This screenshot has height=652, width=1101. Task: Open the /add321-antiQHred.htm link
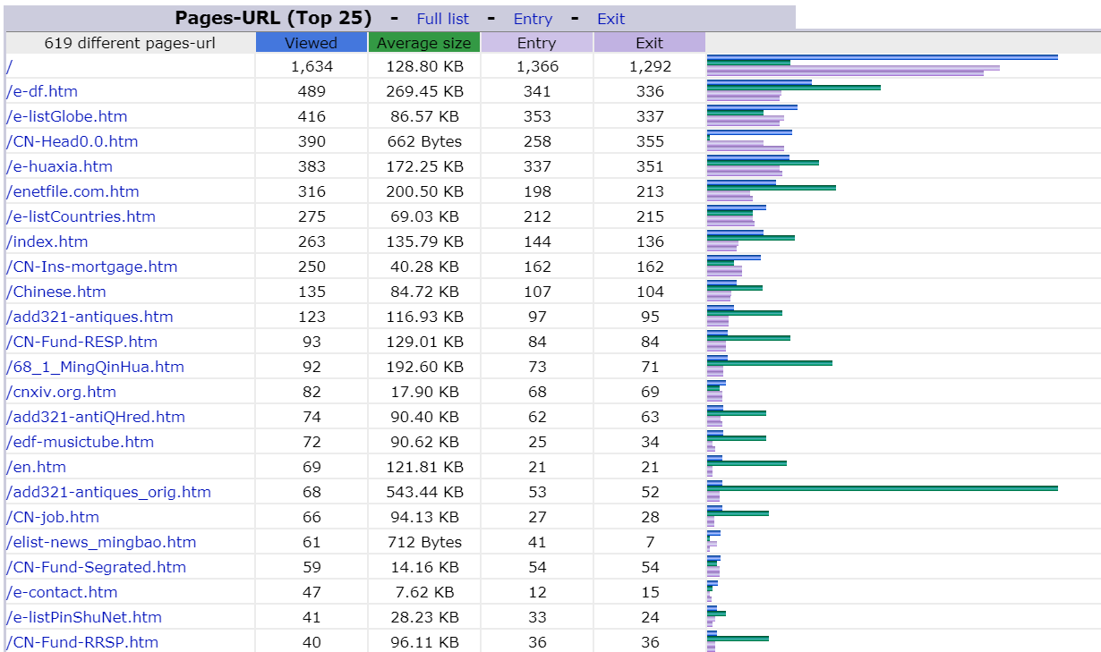(x=96, y=417)
